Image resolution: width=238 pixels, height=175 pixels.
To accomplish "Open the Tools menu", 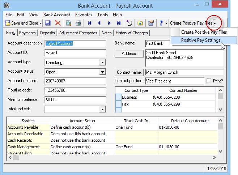I will pyautogui.click(x=102, y=15).
